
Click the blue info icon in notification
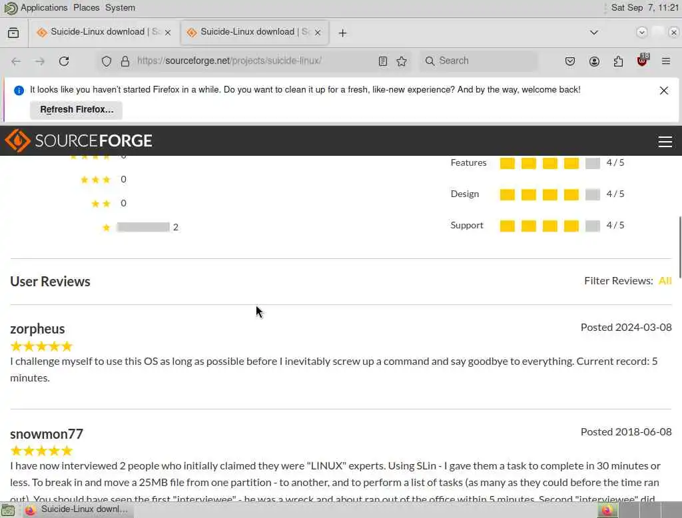19,91
